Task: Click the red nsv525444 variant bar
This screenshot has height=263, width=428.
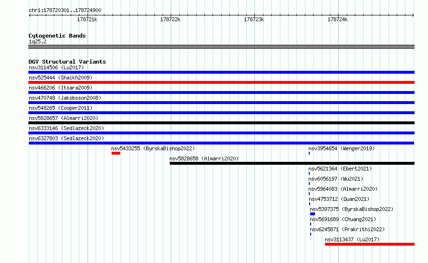Action: (x=221, y=82)
